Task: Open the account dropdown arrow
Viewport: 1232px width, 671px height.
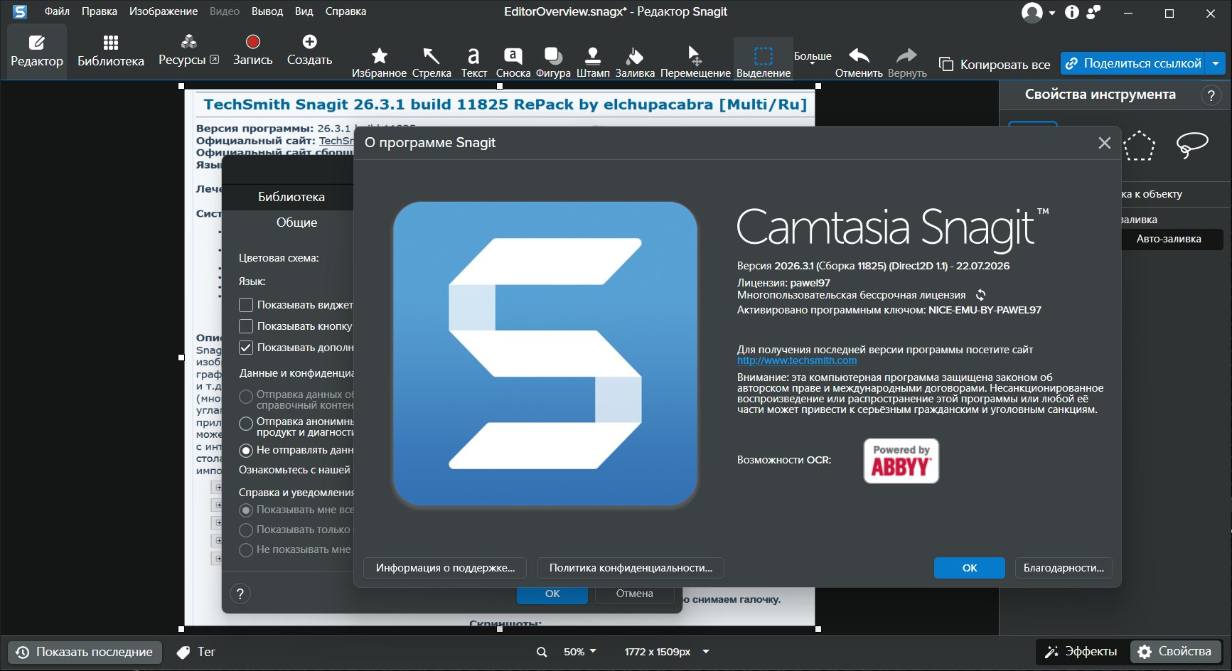Action: pyautogui.click(x=1051, y=13)
